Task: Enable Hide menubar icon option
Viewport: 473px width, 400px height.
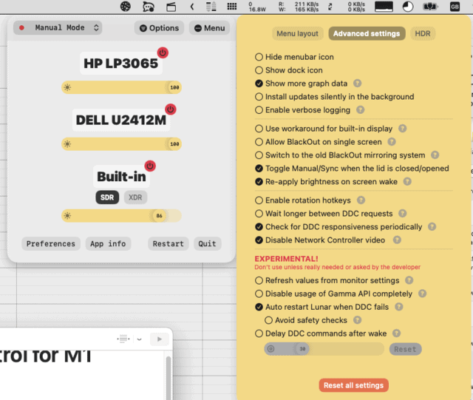Action: point(259,57)
